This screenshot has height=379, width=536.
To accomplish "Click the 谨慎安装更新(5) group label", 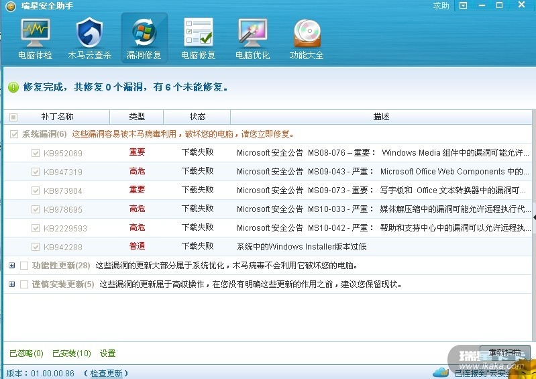I will pos(63,284).
